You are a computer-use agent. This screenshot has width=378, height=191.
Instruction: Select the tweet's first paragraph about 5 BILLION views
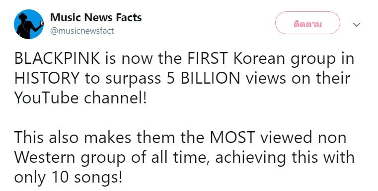[x=184, y=78]
